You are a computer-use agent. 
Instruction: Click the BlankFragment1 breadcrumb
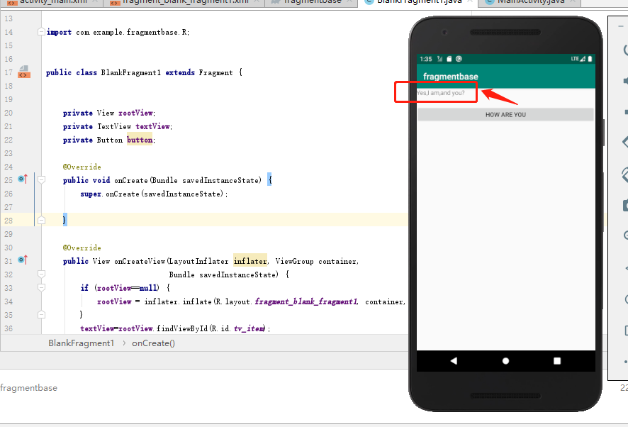(x=82, y=343)
